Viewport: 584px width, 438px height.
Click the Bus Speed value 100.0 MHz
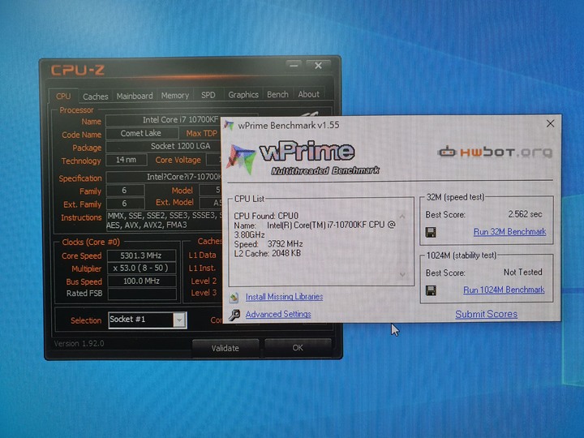click(141, 281)
